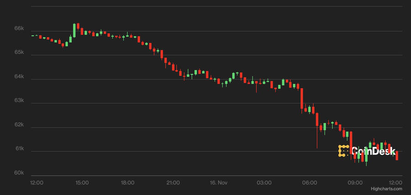Select the 16. Nov date label
This screenshot has height=195, width=411.
tap(218, 183)
